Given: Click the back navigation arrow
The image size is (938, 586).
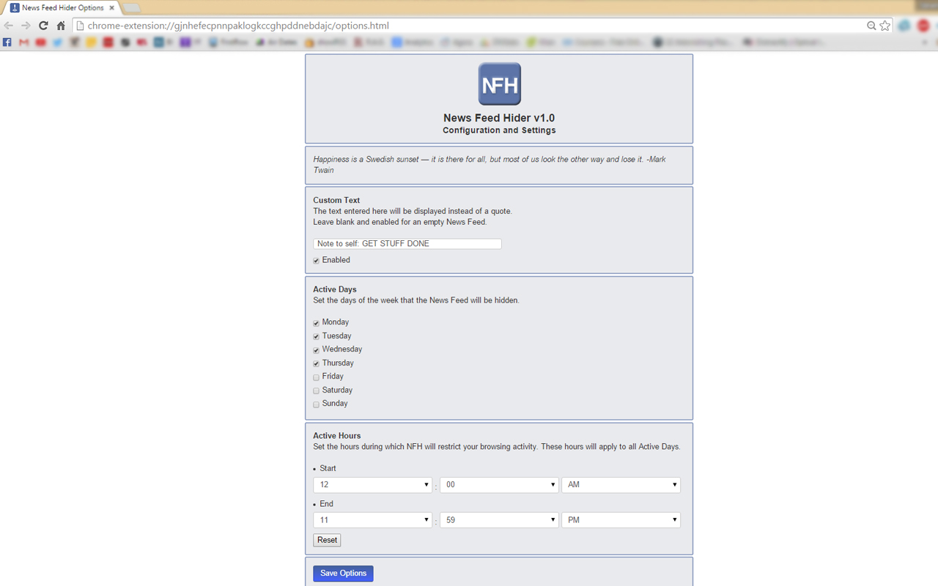Looking at the screenshot, I should click(x=9, y=24).
